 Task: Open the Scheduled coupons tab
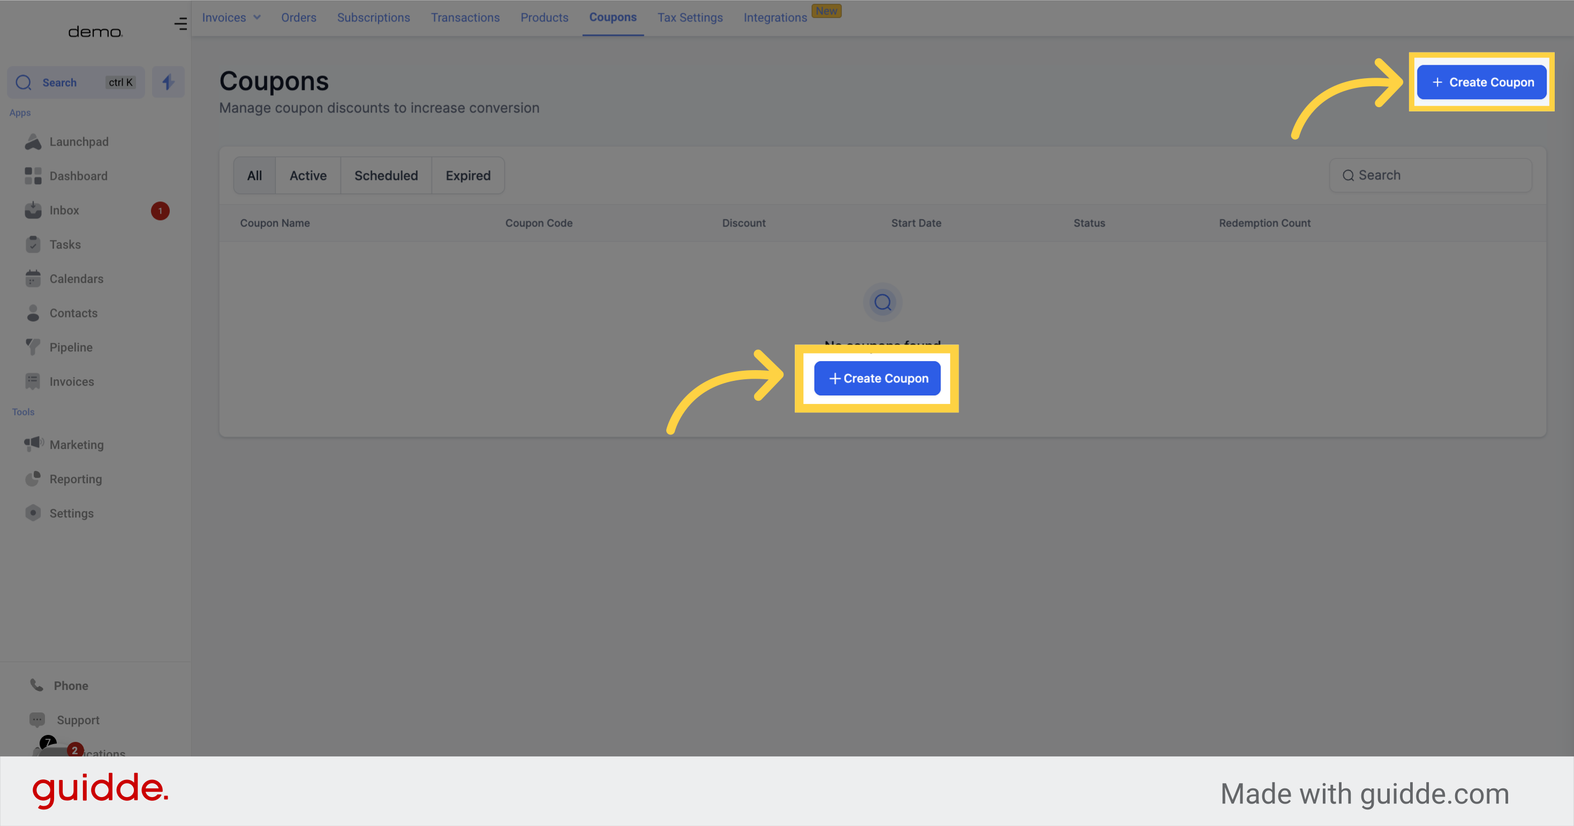[x=386, y=175]
